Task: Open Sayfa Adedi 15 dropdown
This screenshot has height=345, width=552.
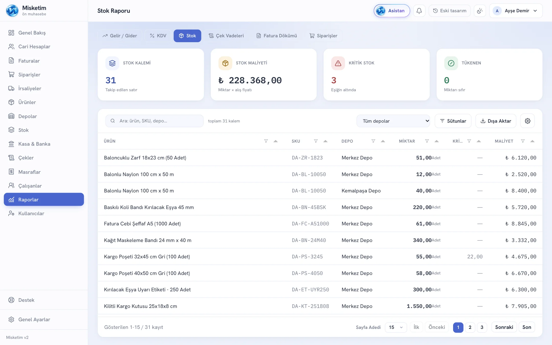Action: 396,327
